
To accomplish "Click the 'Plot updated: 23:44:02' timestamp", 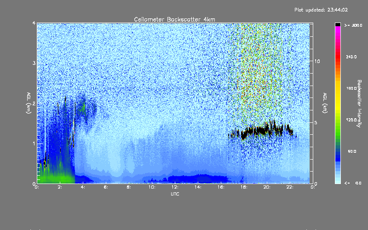I will [321, 10].
